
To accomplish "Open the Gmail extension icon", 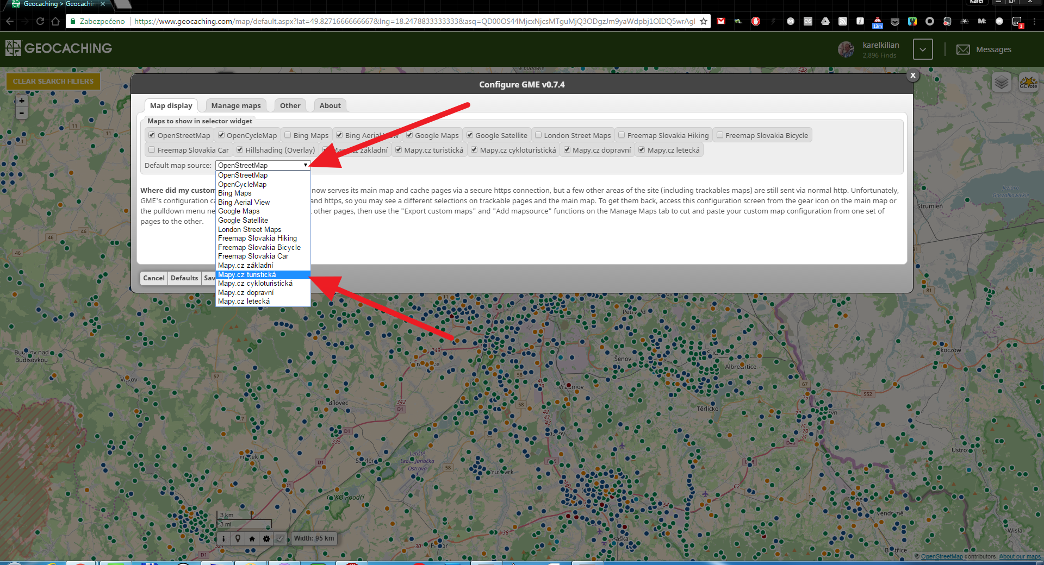I will coord(721,21).
